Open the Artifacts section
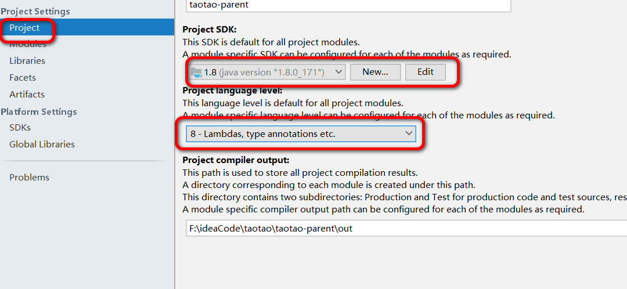The image size is (627, 289). click(x=27, y=95)
